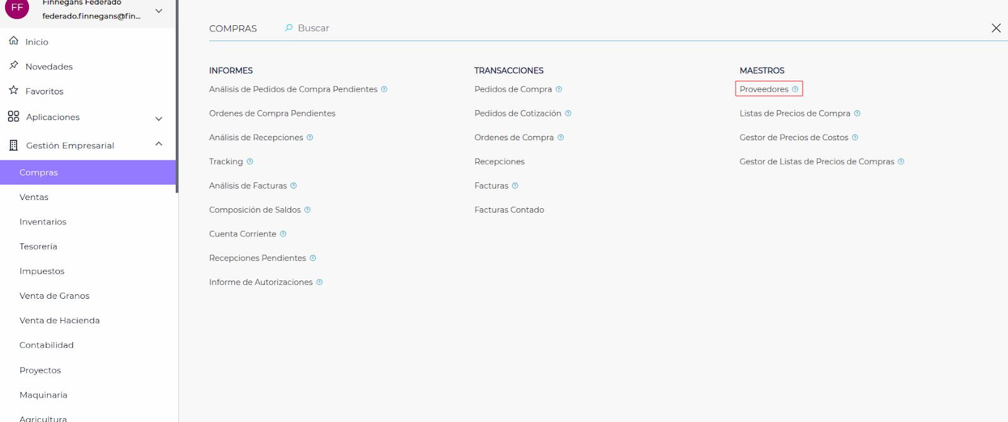1008x422 pixels.
Task: Select Ventas in the sidebar
Action: (x=34, y=197)
